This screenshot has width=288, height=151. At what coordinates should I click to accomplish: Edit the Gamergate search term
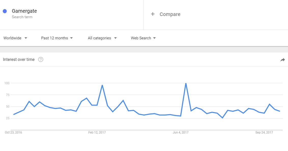(24, 11)
